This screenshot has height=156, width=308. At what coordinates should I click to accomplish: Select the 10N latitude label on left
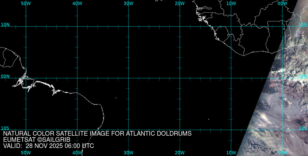[5, 24]
